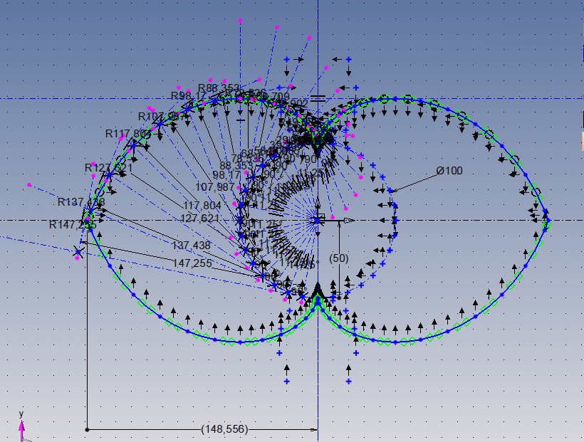584x442 pixels.
Task: Click the R147,255 radius dimension label
Action: pyautogui.click(x=72, y=224)
